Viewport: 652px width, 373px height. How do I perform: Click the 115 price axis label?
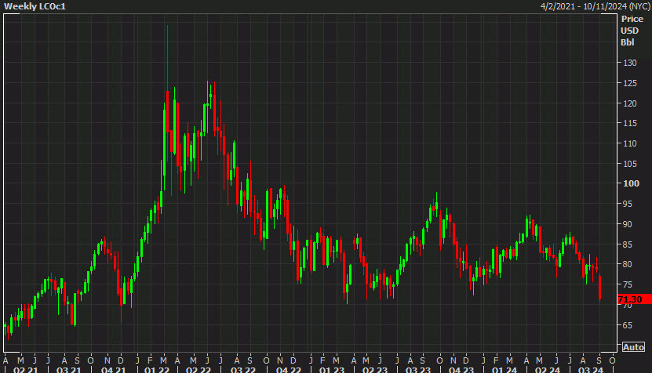coord(630,123)
